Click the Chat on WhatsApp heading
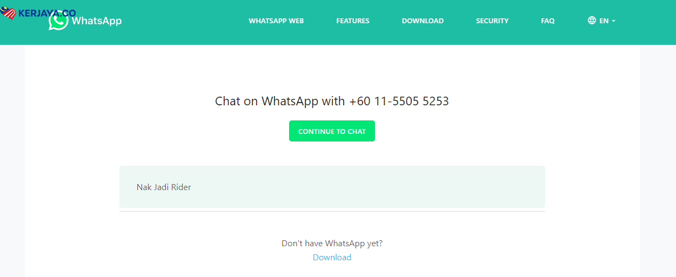Viewport: 676px width, 277px height. 332,101
